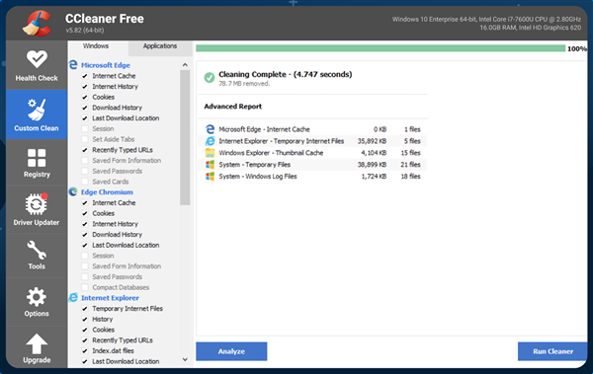This screenshot has height=374, width=593.
Task: Enable the Set Aside Tabs checkbox
Action: (85, 139)
